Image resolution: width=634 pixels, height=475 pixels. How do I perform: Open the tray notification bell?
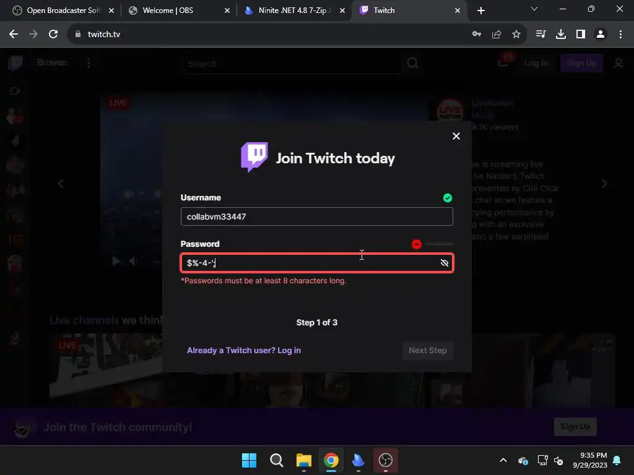coord(617,460)
